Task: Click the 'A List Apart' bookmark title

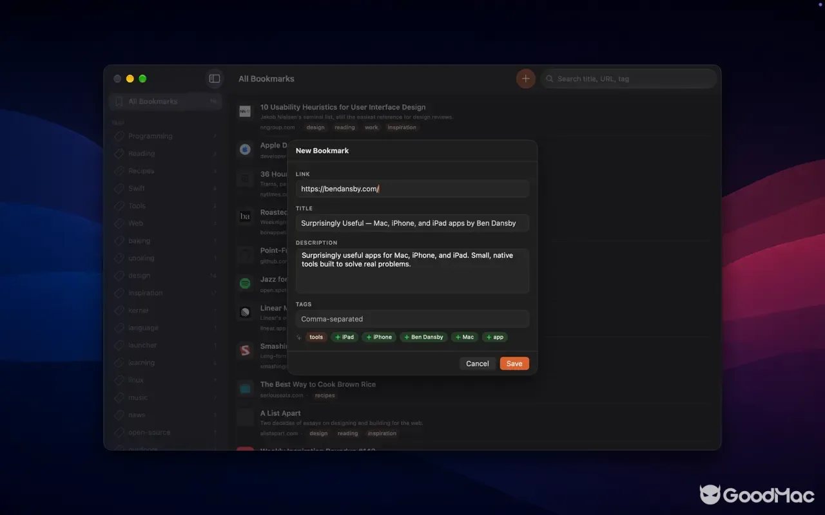Action: click(x=280, y=413)
